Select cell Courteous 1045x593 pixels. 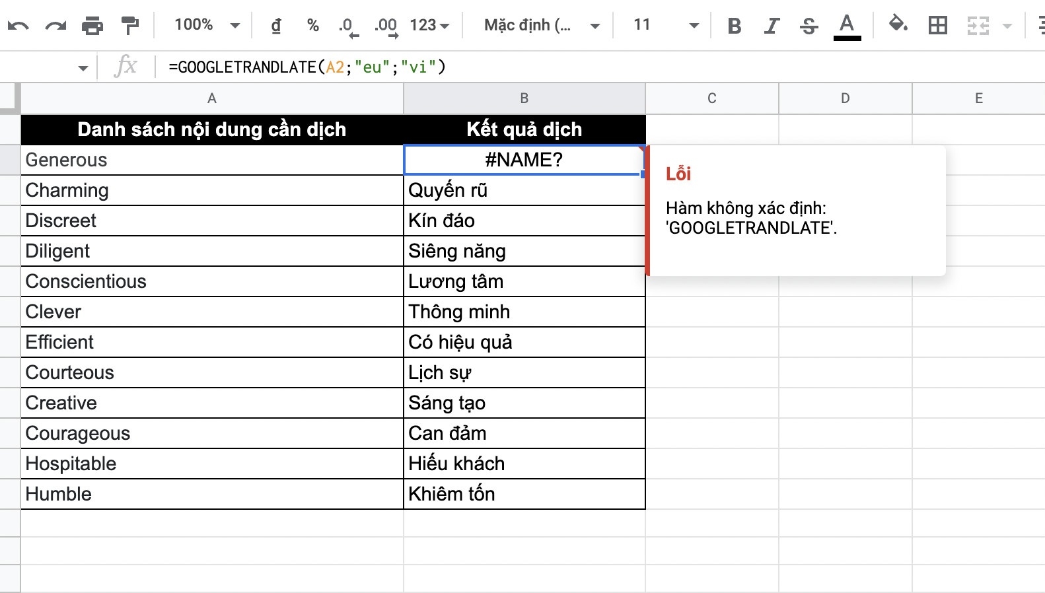tap(212, 372)
